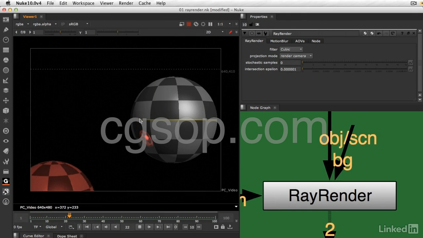
Task: Open the filter Cubic dropdown
Action: click(x=291, y=49)
